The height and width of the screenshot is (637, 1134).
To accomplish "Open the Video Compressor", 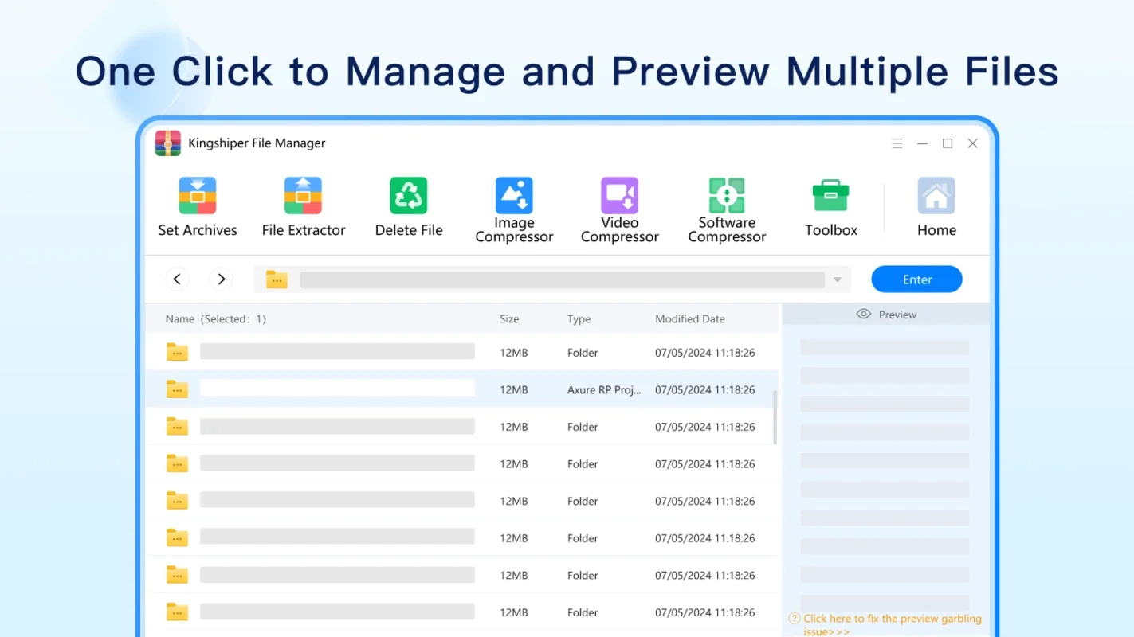I will pos(620,210).
